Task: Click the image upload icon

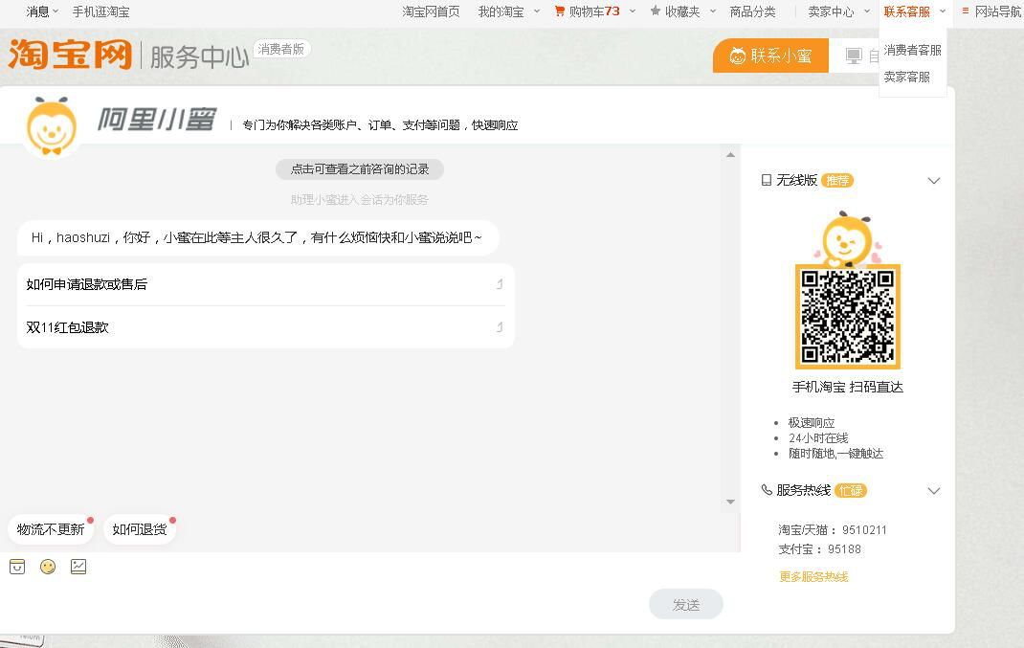Action: point(78,567)
